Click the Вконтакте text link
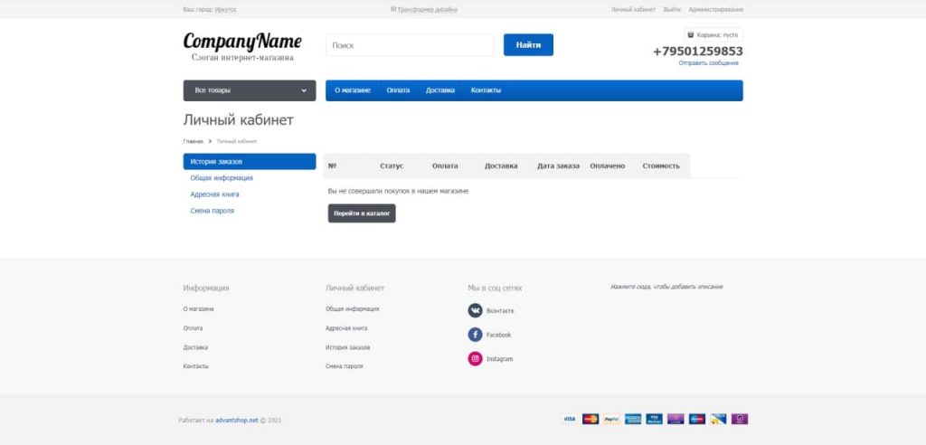Image resolution: width=926 pixels, height=445 pixels. [x=500, y=311]
